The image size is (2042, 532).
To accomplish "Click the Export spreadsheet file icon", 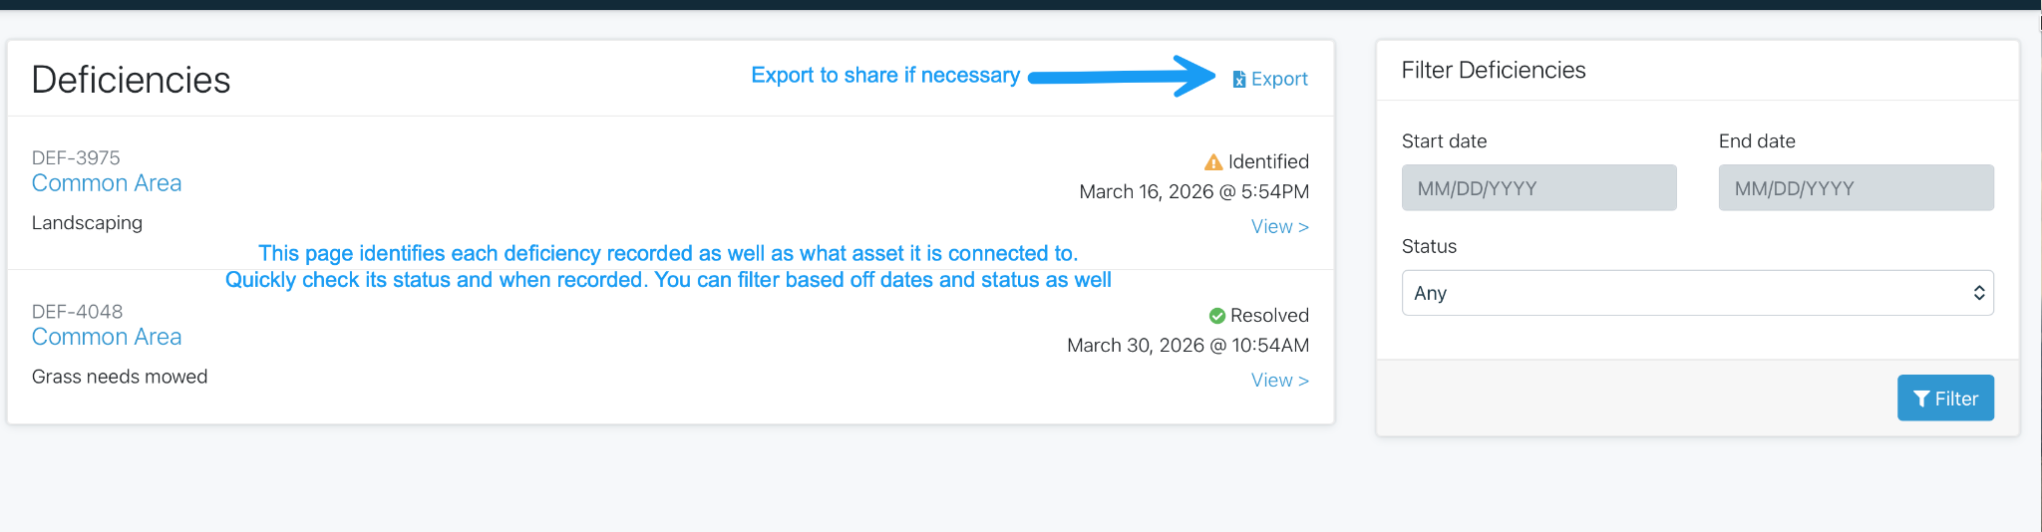I will pos(1238,80).
